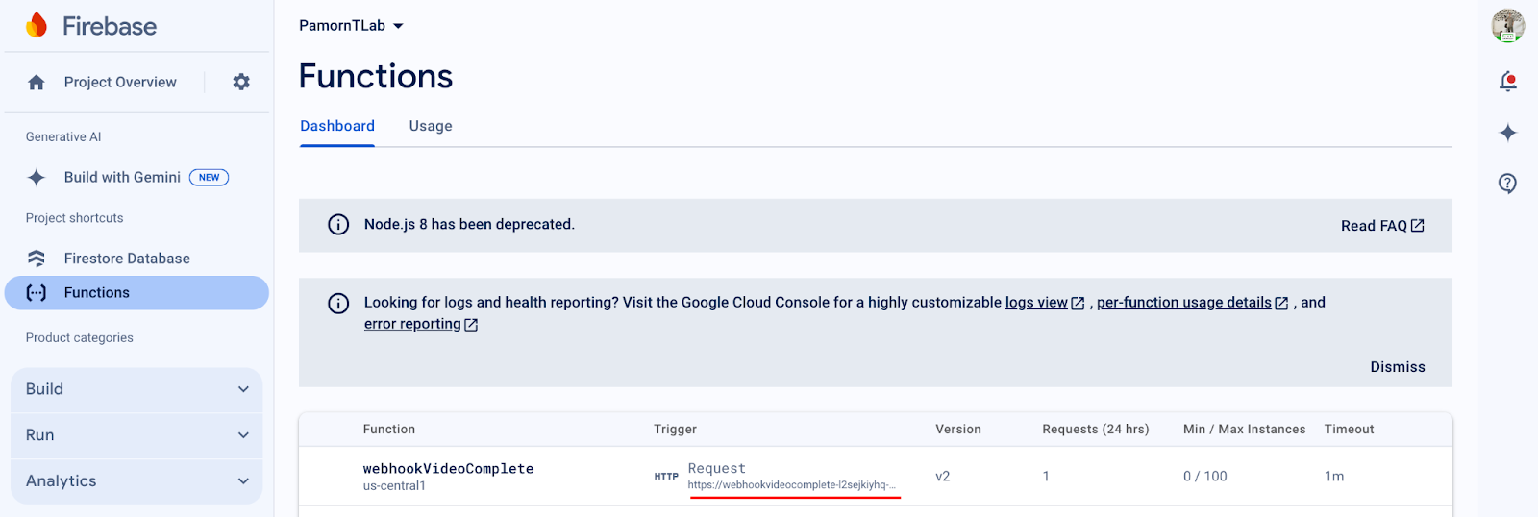Expand the Build category

136,389
